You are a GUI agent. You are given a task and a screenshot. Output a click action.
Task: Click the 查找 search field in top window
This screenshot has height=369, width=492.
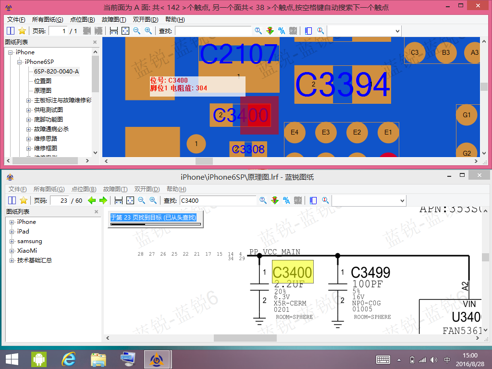pyautogui.click(x=213, y=31)
